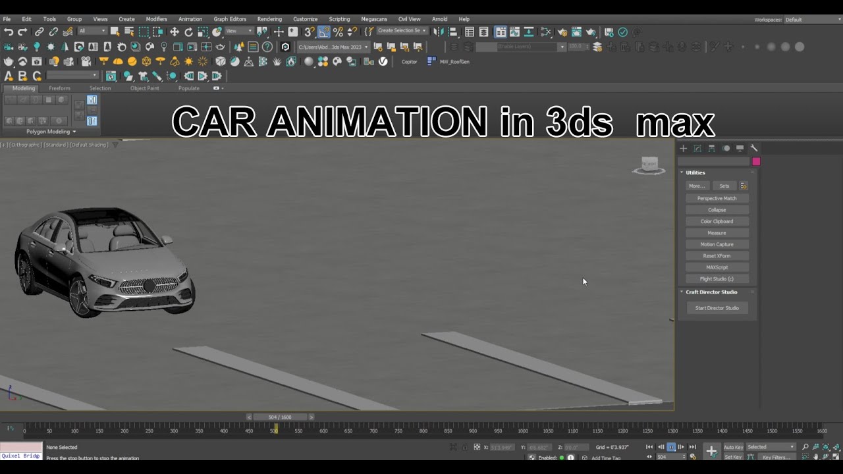Choose the Select and Rotate tool
Screen dimensions: 843x474
188,32
